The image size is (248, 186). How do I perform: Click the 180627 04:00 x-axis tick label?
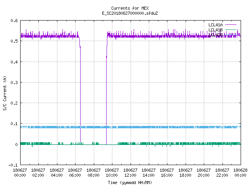pyautogui.click(x=57, y=173)
